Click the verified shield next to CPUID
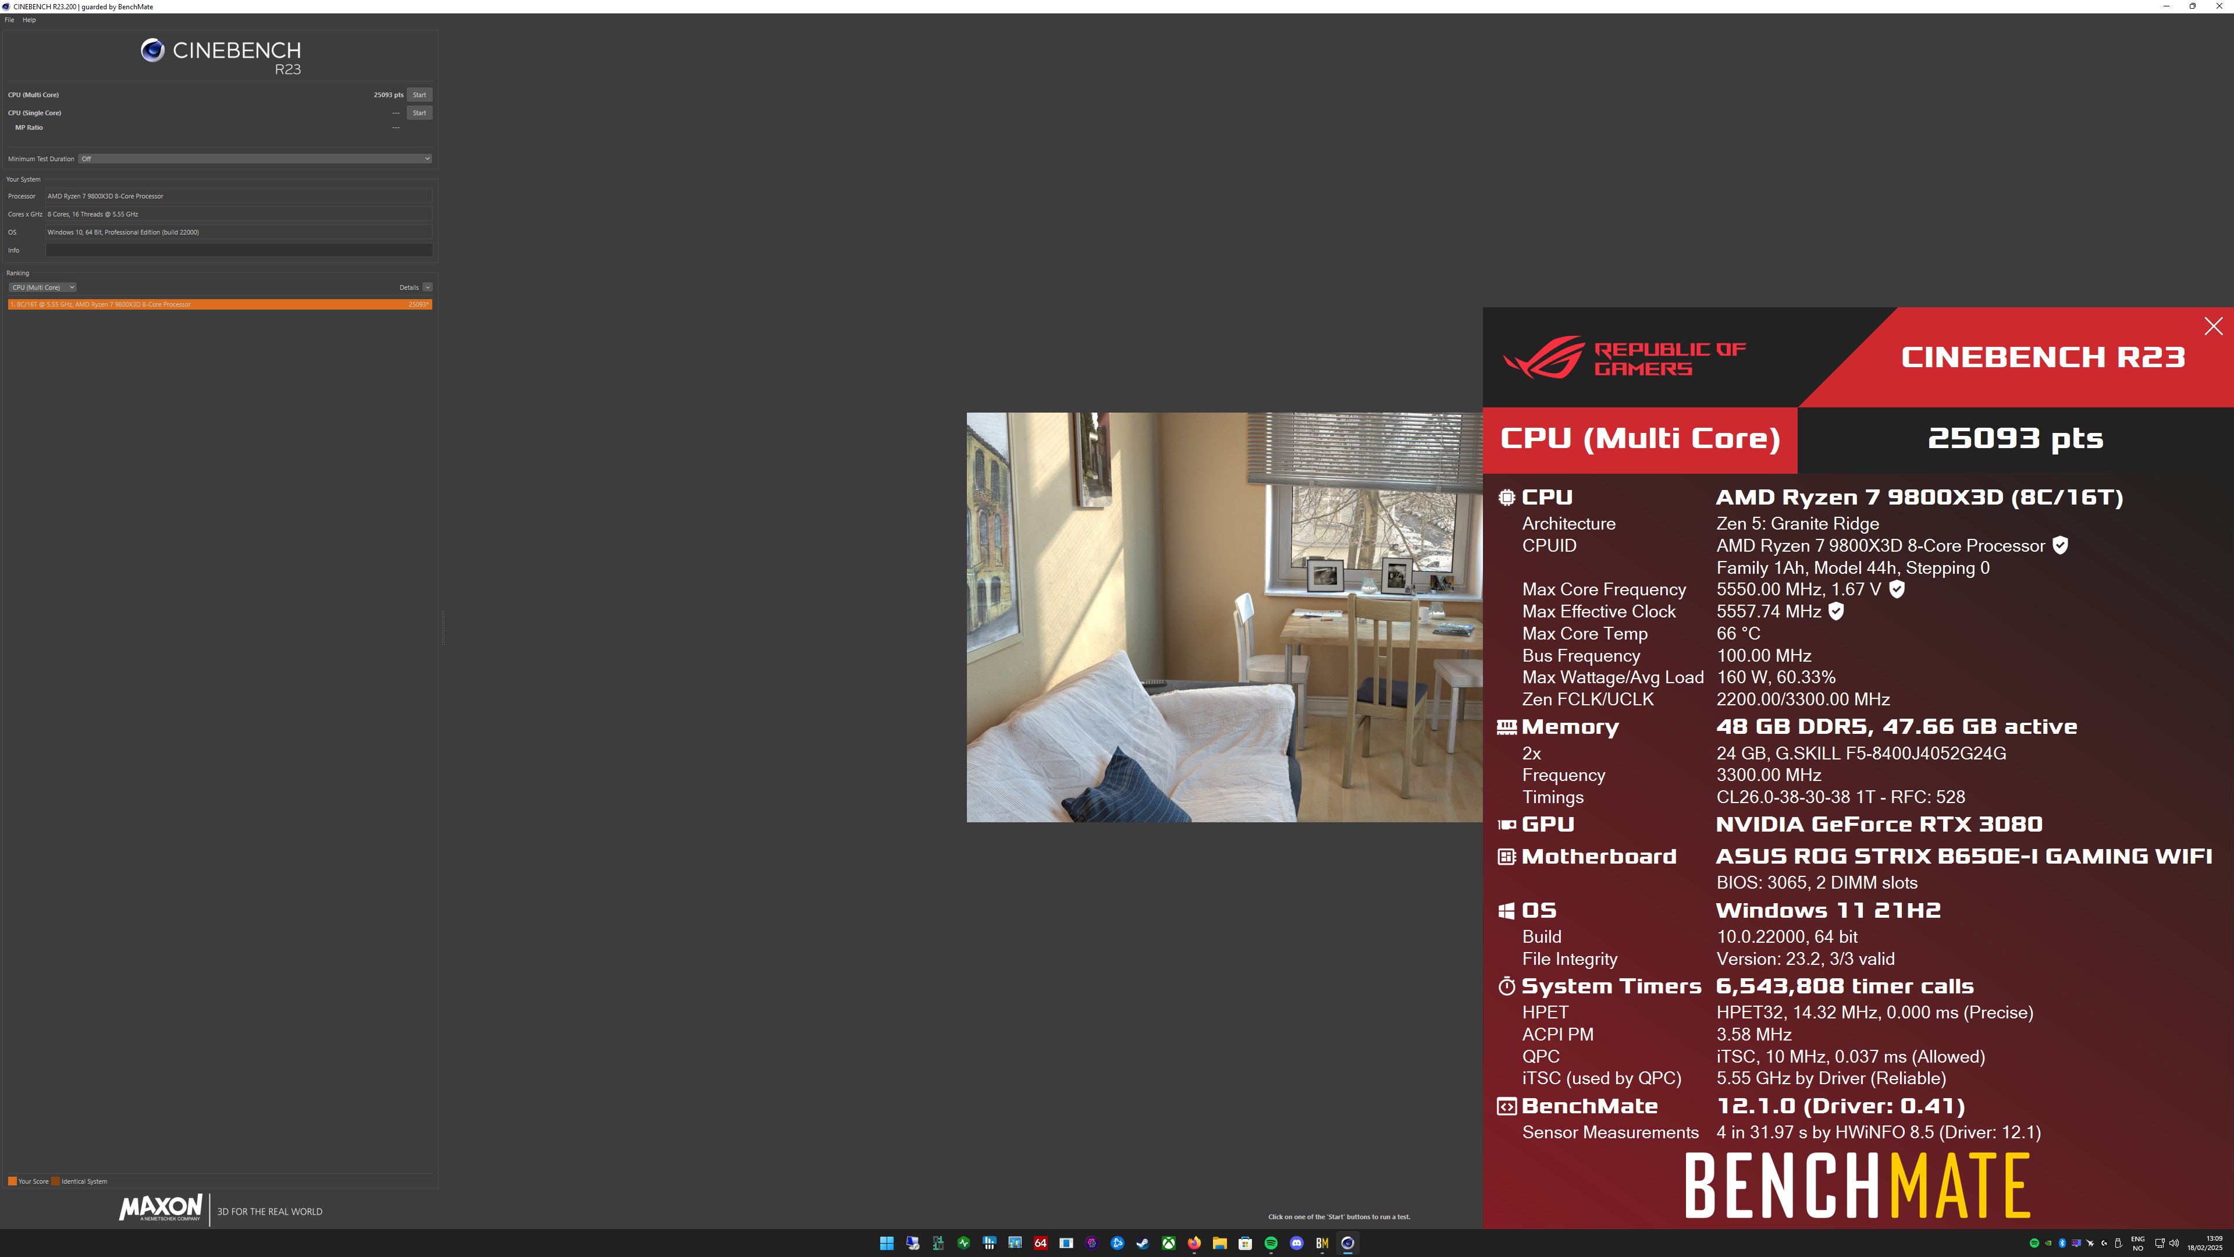This screenshot has width=2234, height=1257. click(x=2061, y=545)
